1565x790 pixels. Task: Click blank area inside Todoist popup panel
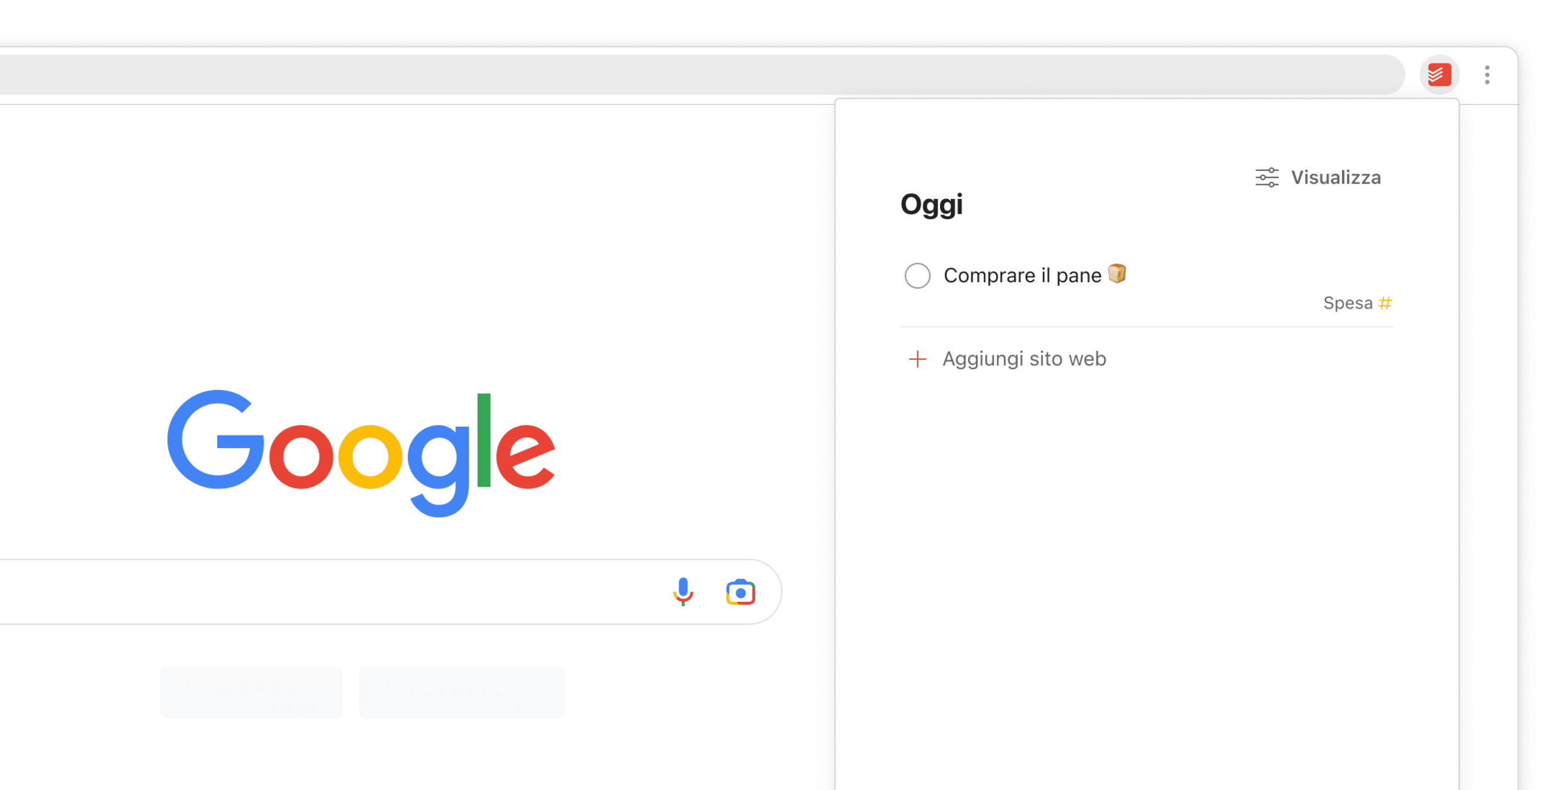click(x=1147, y=577)
